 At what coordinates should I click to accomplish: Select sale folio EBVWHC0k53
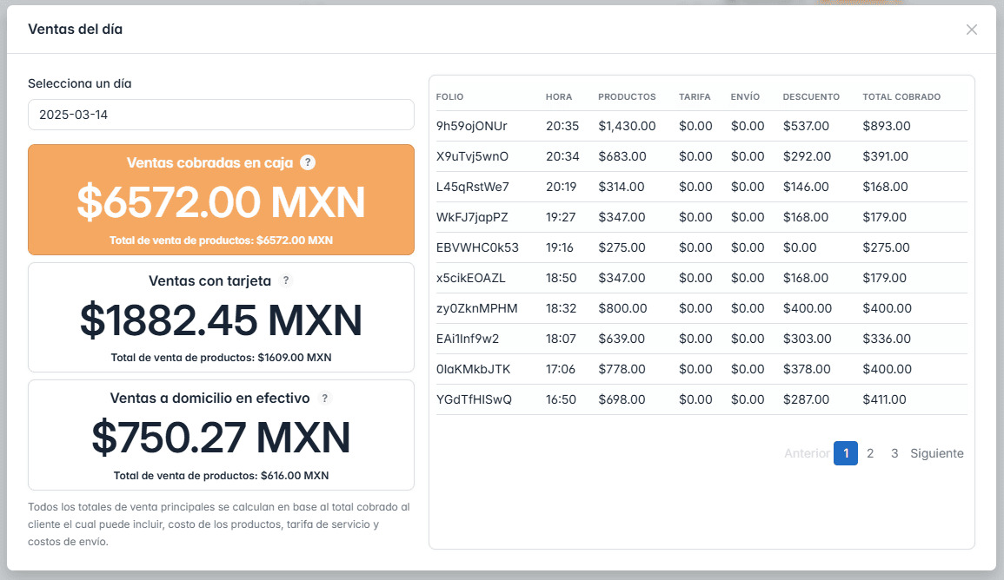coord(477,247)
